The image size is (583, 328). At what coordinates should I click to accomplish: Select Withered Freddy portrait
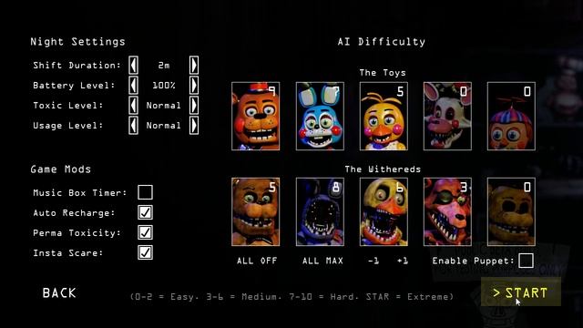click(x=255, y=212)
